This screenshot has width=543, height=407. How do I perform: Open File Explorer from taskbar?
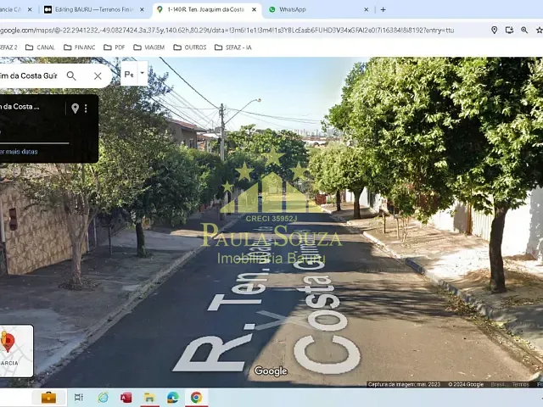(149, 398)
